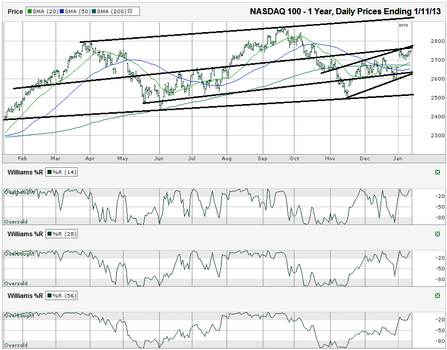Click the 2700 price axis label

pyautogui.click(x=438, y=60)
